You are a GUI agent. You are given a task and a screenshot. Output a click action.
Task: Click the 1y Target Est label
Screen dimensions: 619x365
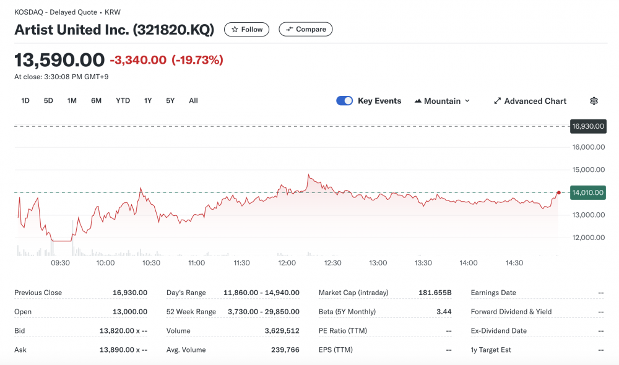(491, 350)
